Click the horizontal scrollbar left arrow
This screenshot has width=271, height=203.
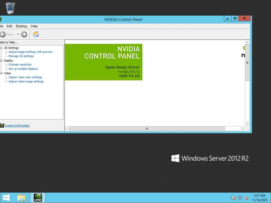tap(67, 129)
